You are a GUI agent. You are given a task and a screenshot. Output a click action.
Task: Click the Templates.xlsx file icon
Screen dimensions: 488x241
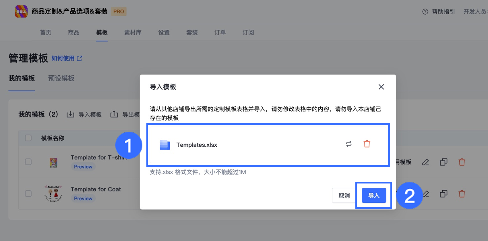165,145
